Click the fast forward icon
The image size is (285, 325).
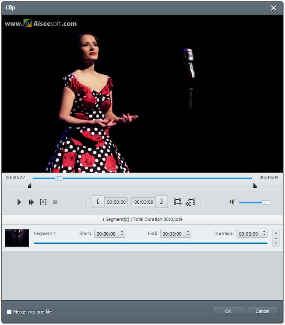pyautogui.click(x=31, y=202)
